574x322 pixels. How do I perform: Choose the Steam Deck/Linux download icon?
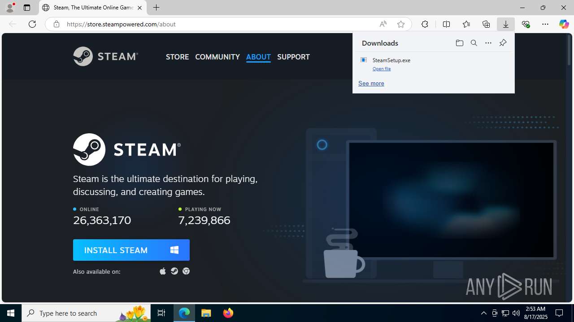coord(174,271)
